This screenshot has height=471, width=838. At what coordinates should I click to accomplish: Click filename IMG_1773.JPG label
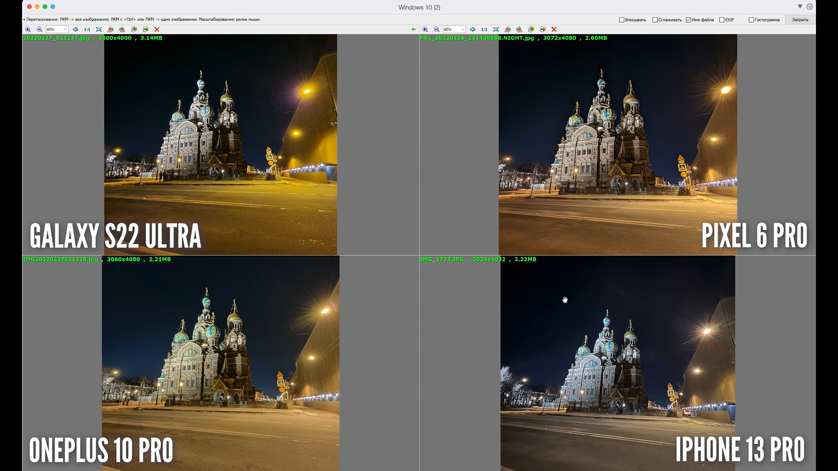442,259
